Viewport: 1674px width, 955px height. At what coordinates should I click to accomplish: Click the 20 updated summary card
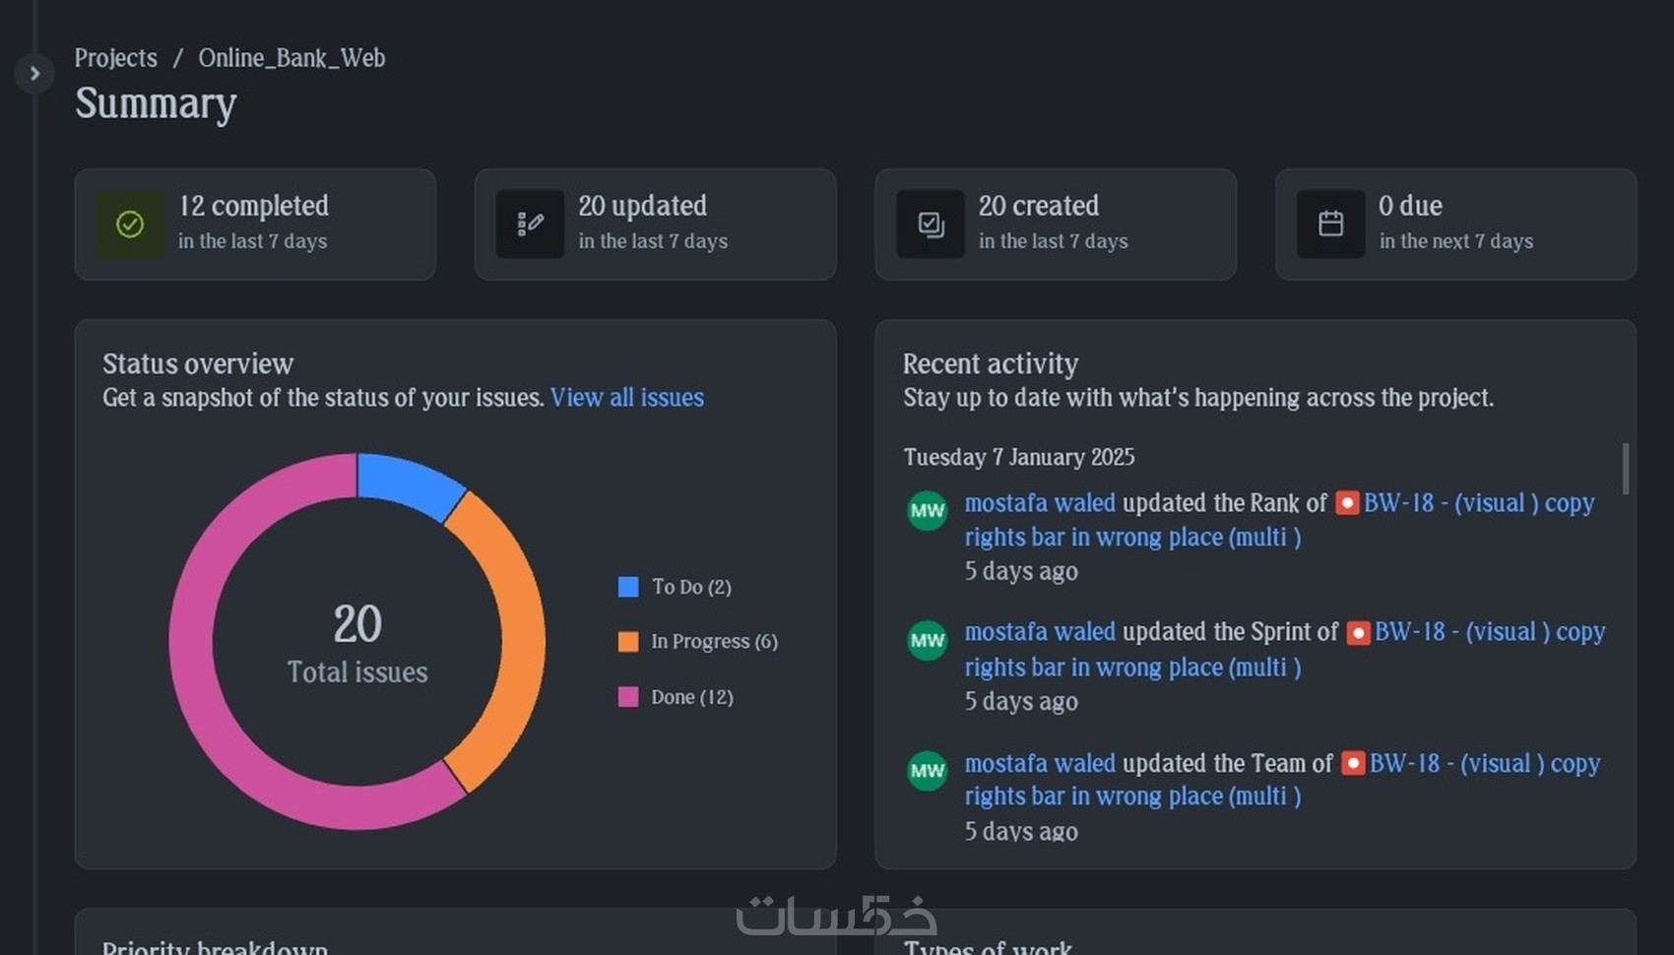click(655, 224)
